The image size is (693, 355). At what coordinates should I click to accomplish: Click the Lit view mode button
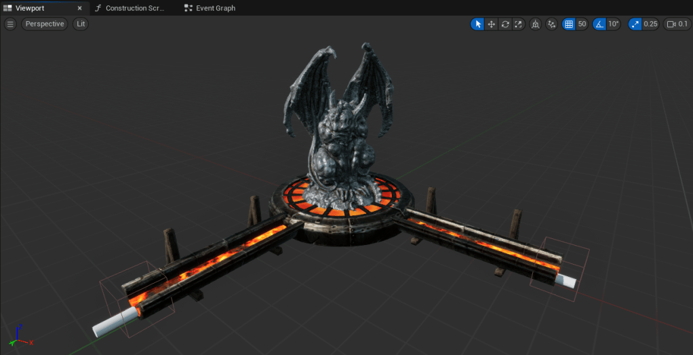[81, 24]
